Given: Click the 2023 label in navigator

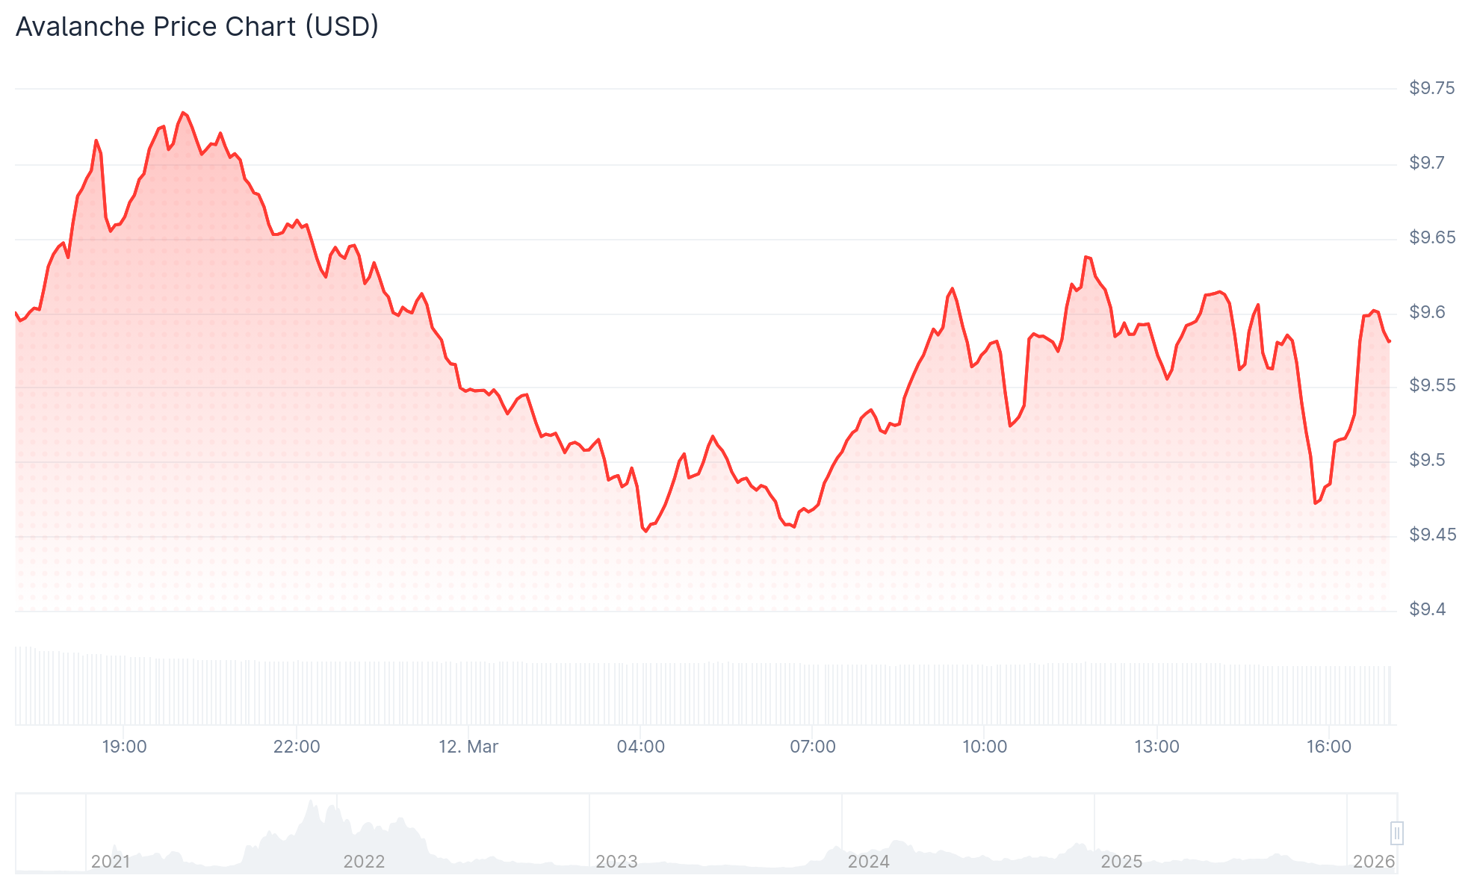Looking at the screenshot, I should pos(616,862).
